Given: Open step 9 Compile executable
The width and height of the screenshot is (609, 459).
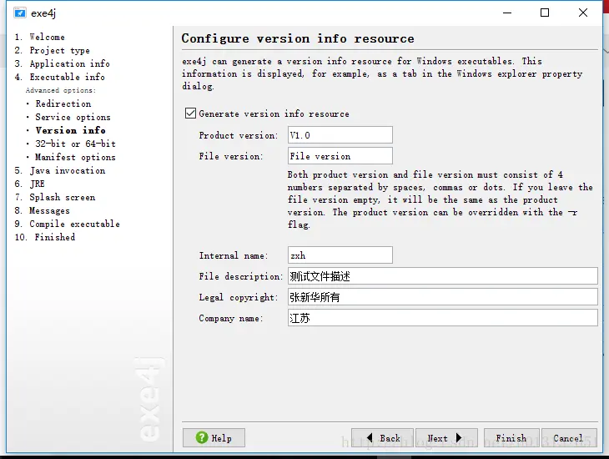Looking at the screenshot, I should point(68,224).
